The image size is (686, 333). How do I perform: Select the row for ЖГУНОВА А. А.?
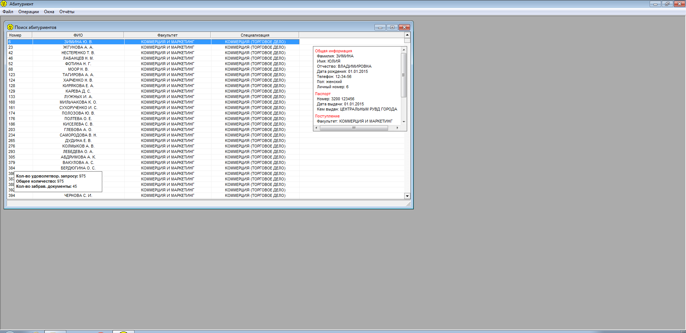coord(78,47)
